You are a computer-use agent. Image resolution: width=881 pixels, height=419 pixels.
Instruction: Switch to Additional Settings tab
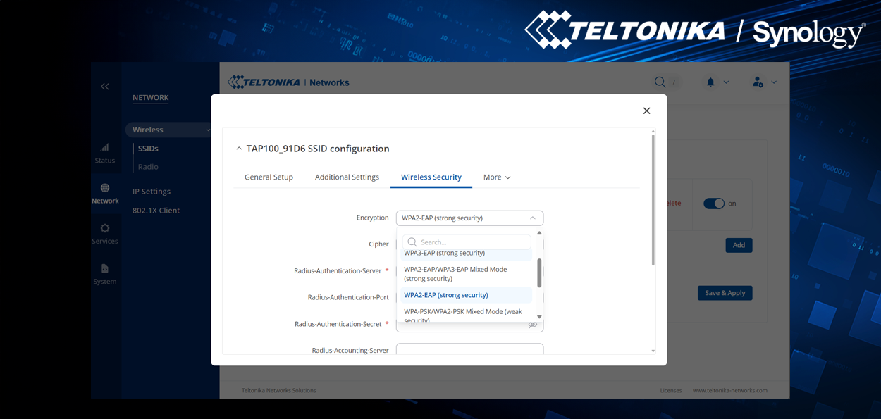point(347,177)
